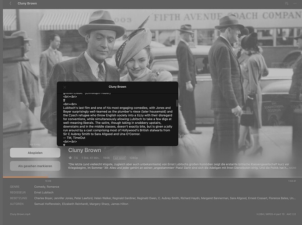Click the star rating icon next to 7.5
This screenshot has height=225, width=302.
tap(70, 158)
